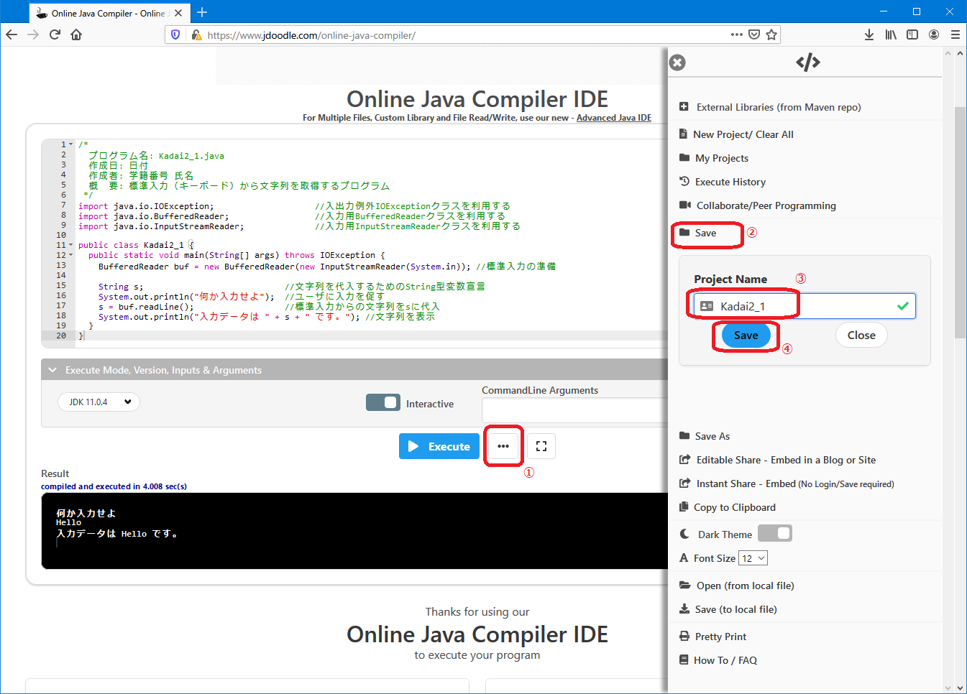Click the browser Back arrow

point(12,34)
